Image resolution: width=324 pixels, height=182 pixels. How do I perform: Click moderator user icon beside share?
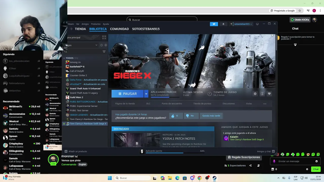pos(258,166)
